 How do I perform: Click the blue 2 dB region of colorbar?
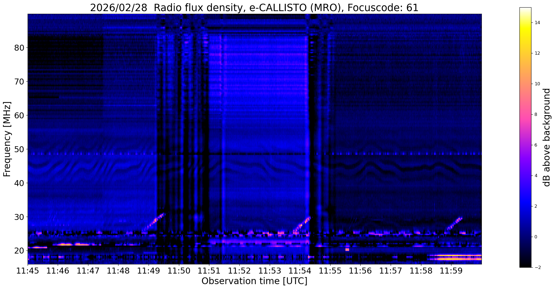525,206
